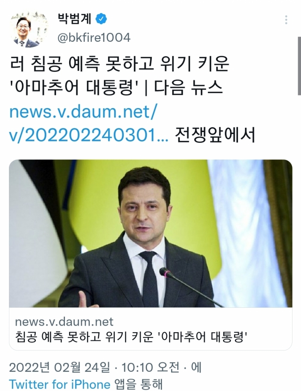Click the truncated v/20220224 0301… URL

88,135
